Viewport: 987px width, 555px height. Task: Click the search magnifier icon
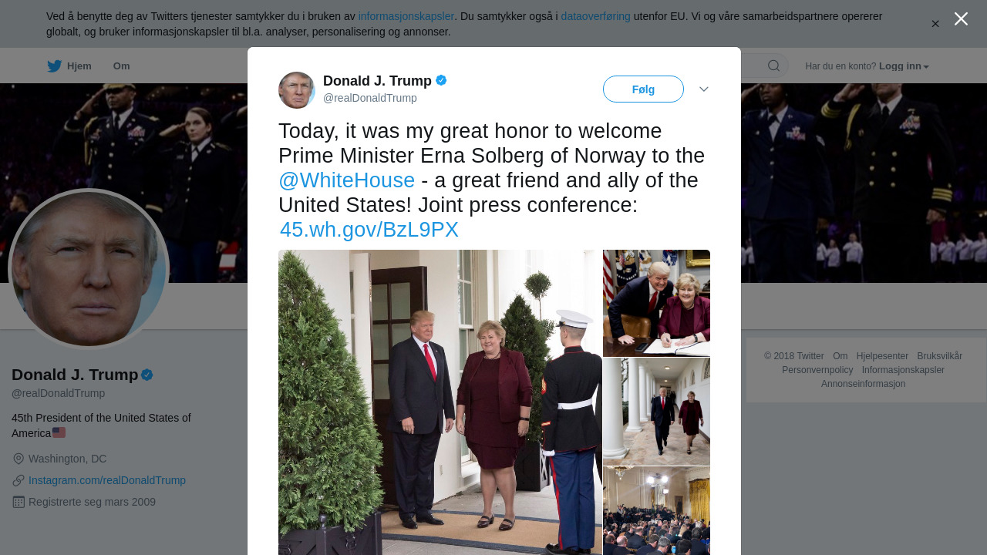(773, 66)
